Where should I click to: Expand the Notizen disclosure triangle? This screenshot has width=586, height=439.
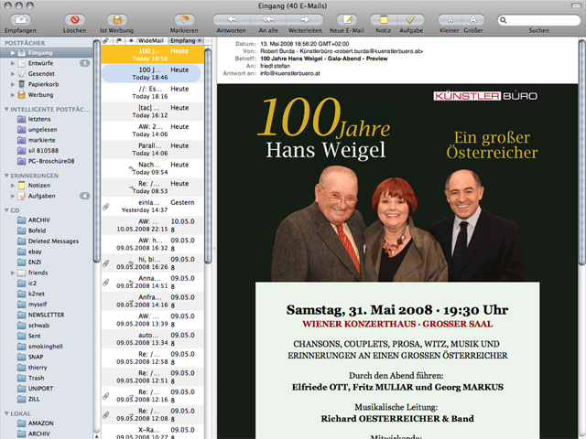[13, 186]
